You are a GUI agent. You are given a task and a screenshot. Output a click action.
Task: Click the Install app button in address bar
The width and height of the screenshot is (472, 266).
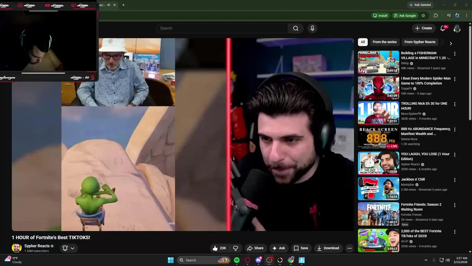(380, 16)
